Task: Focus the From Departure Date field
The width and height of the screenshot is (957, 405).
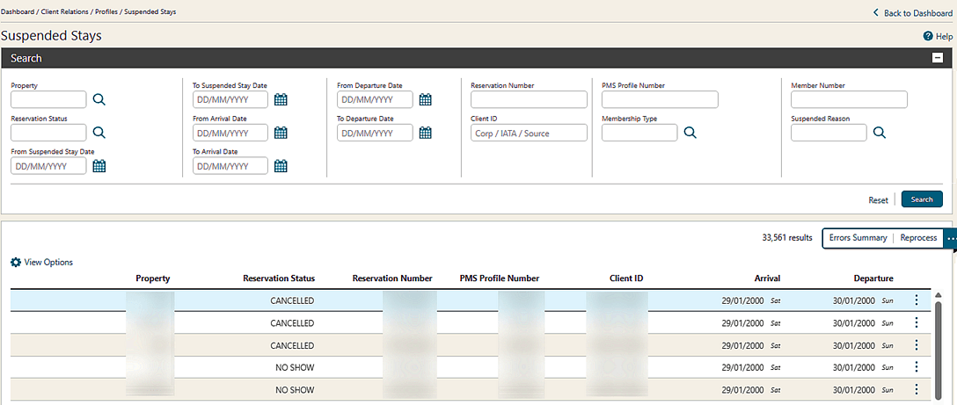Action: 376,99
